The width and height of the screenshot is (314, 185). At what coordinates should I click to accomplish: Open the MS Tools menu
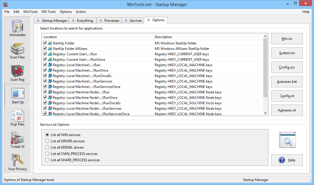[x=49, y=11]
